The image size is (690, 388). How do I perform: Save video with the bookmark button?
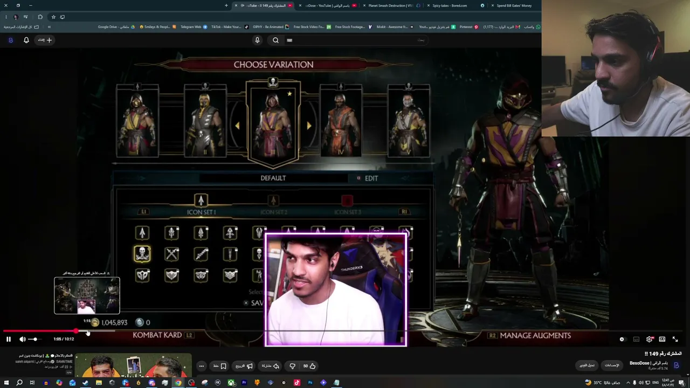pyautogui.click(x=220, y=366)
